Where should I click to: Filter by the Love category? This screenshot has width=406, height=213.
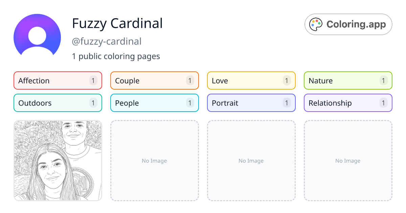(x=251, y=80)
